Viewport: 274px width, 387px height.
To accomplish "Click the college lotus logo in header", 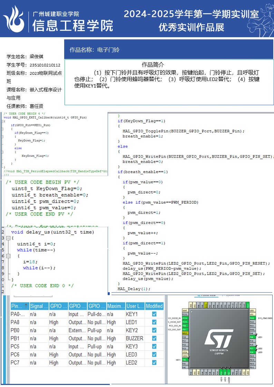I will click(x=14, y=19).
